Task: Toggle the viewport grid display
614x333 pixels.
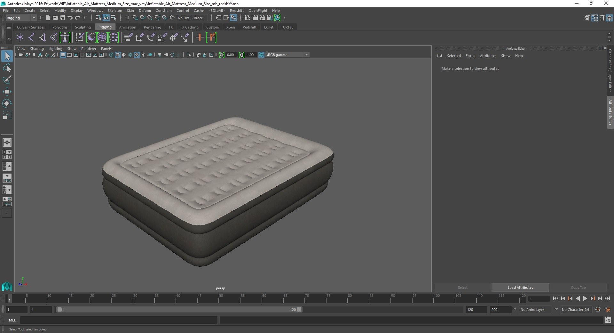Action: point(63,55)
